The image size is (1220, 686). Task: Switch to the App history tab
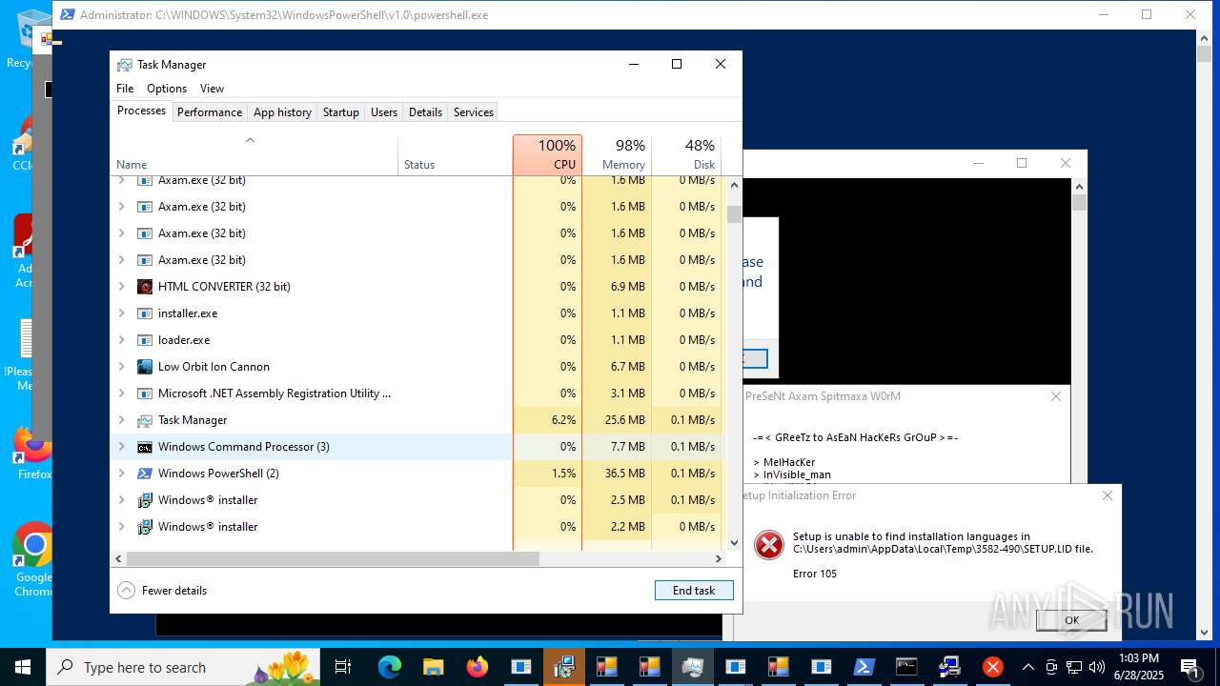click(x=282, y=112)
